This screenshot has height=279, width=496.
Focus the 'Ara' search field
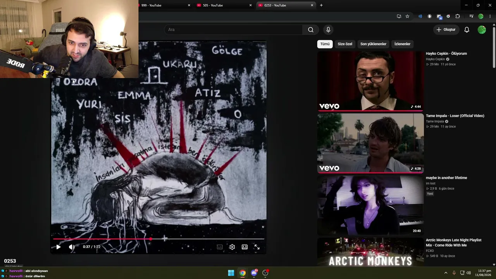234,30
